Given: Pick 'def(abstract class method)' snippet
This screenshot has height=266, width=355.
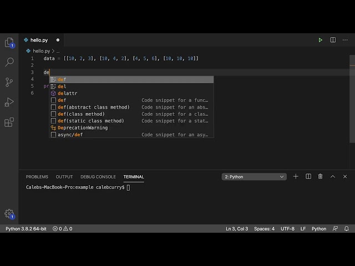Looking at the screenshot, I should [x=131, y=107].
